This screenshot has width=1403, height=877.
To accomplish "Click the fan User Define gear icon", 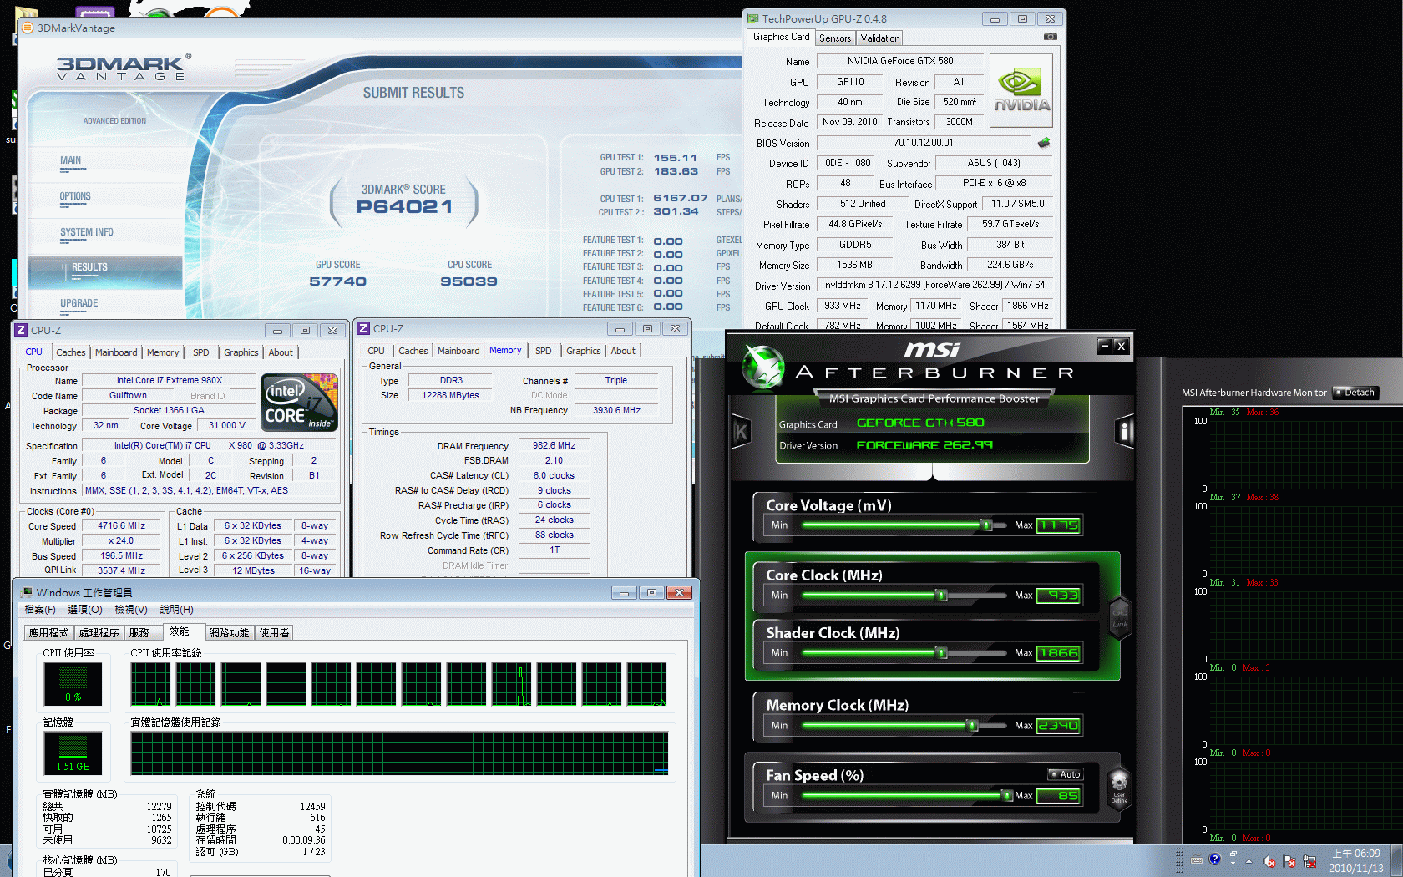I will pyautogui.click(x=1118, y=786).
